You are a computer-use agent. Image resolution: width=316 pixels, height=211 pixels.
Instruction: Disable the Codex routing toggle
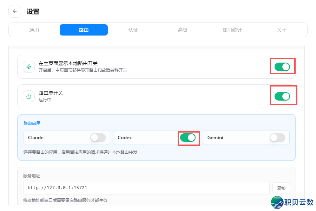(188, 138)
